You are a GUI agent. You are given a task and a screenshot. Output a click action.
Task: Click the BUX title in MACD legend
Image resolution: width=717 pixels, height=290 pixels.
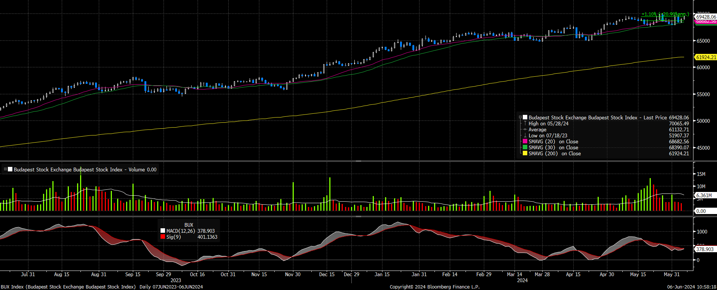pos(189,225)
